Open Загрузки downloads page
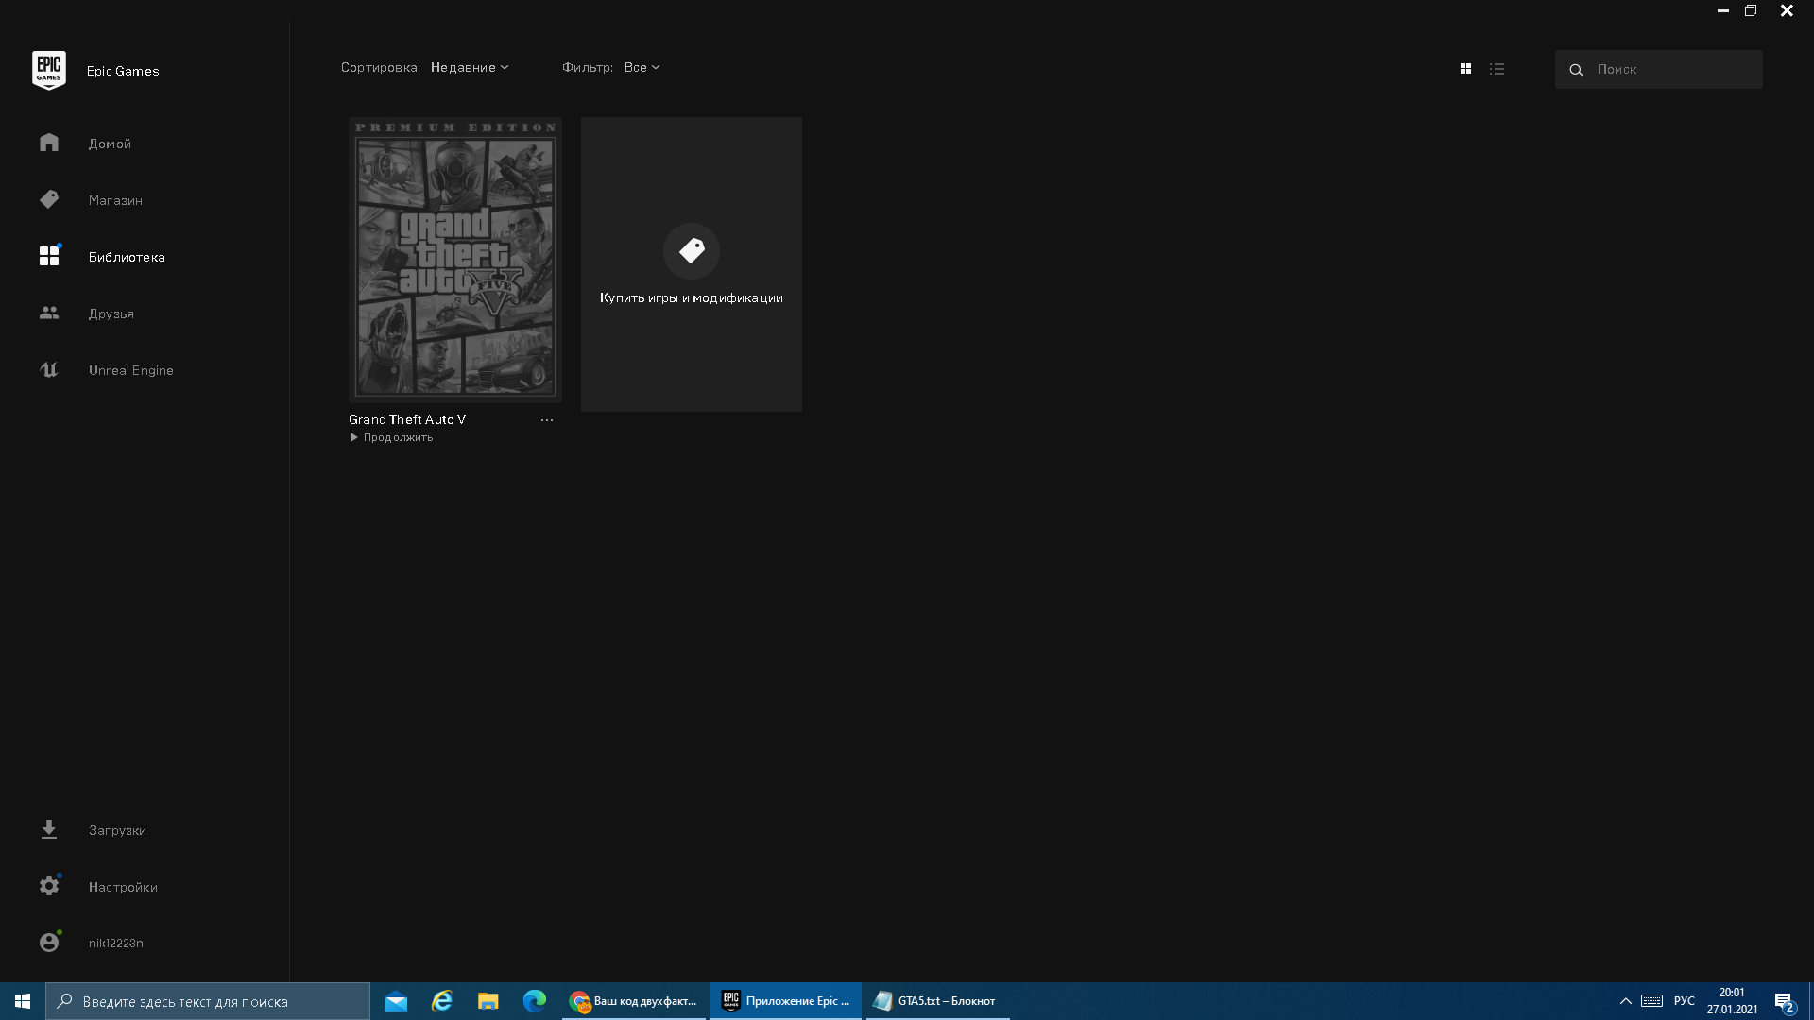This screenshot has height=1020, width=1814. tap(117, 830)
